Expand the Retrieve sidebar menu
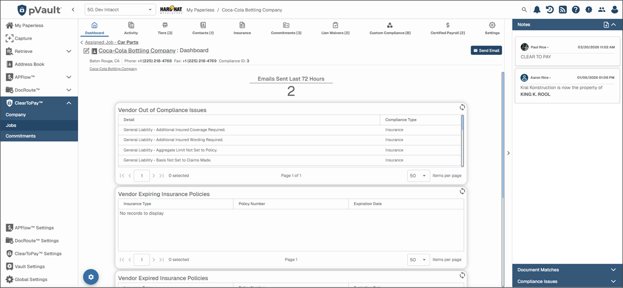Viewport: 623px width, 288px height. tap(69, 51)
